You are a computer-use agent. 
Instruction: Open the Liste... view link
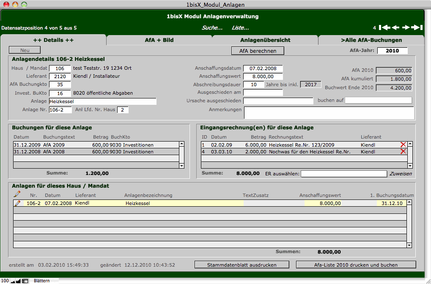[x=240, y=28]
